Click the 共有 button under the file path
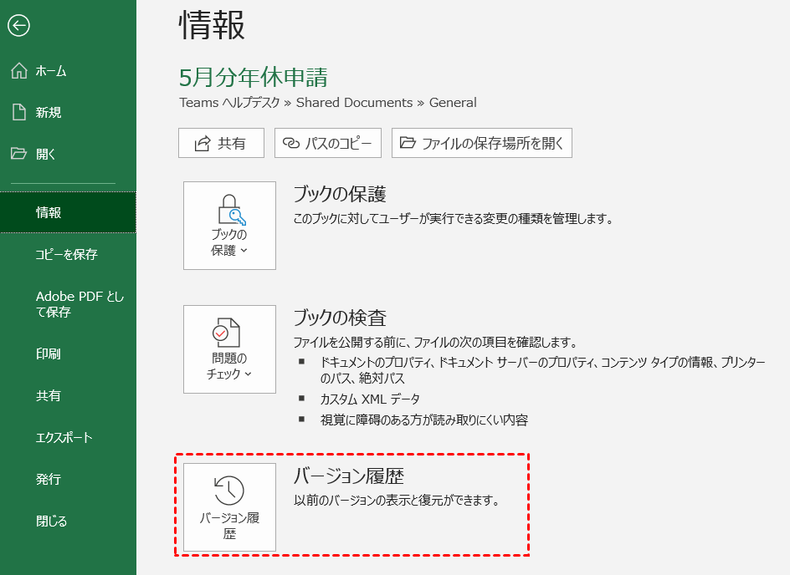 click(221, 143)
